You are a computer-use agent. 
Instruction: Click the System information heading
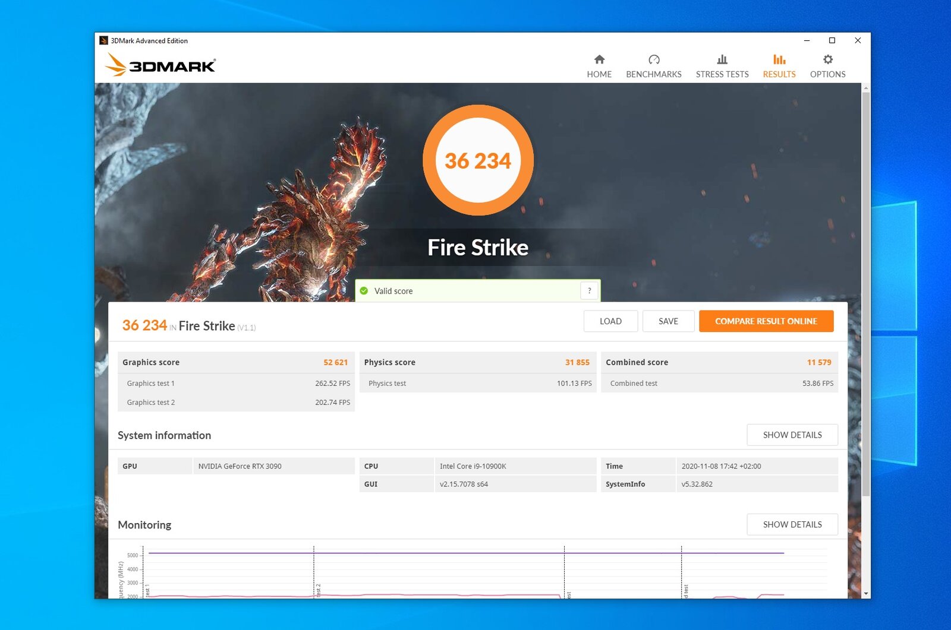click(164, 435)
